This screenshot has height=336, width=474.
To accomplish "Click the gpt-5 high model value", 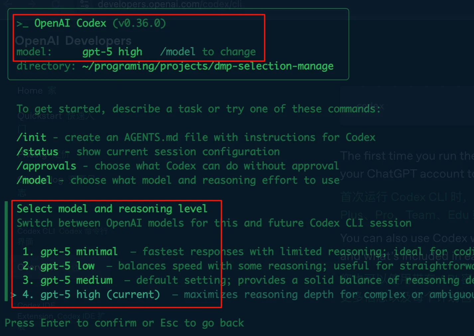I will pos(112,52).
